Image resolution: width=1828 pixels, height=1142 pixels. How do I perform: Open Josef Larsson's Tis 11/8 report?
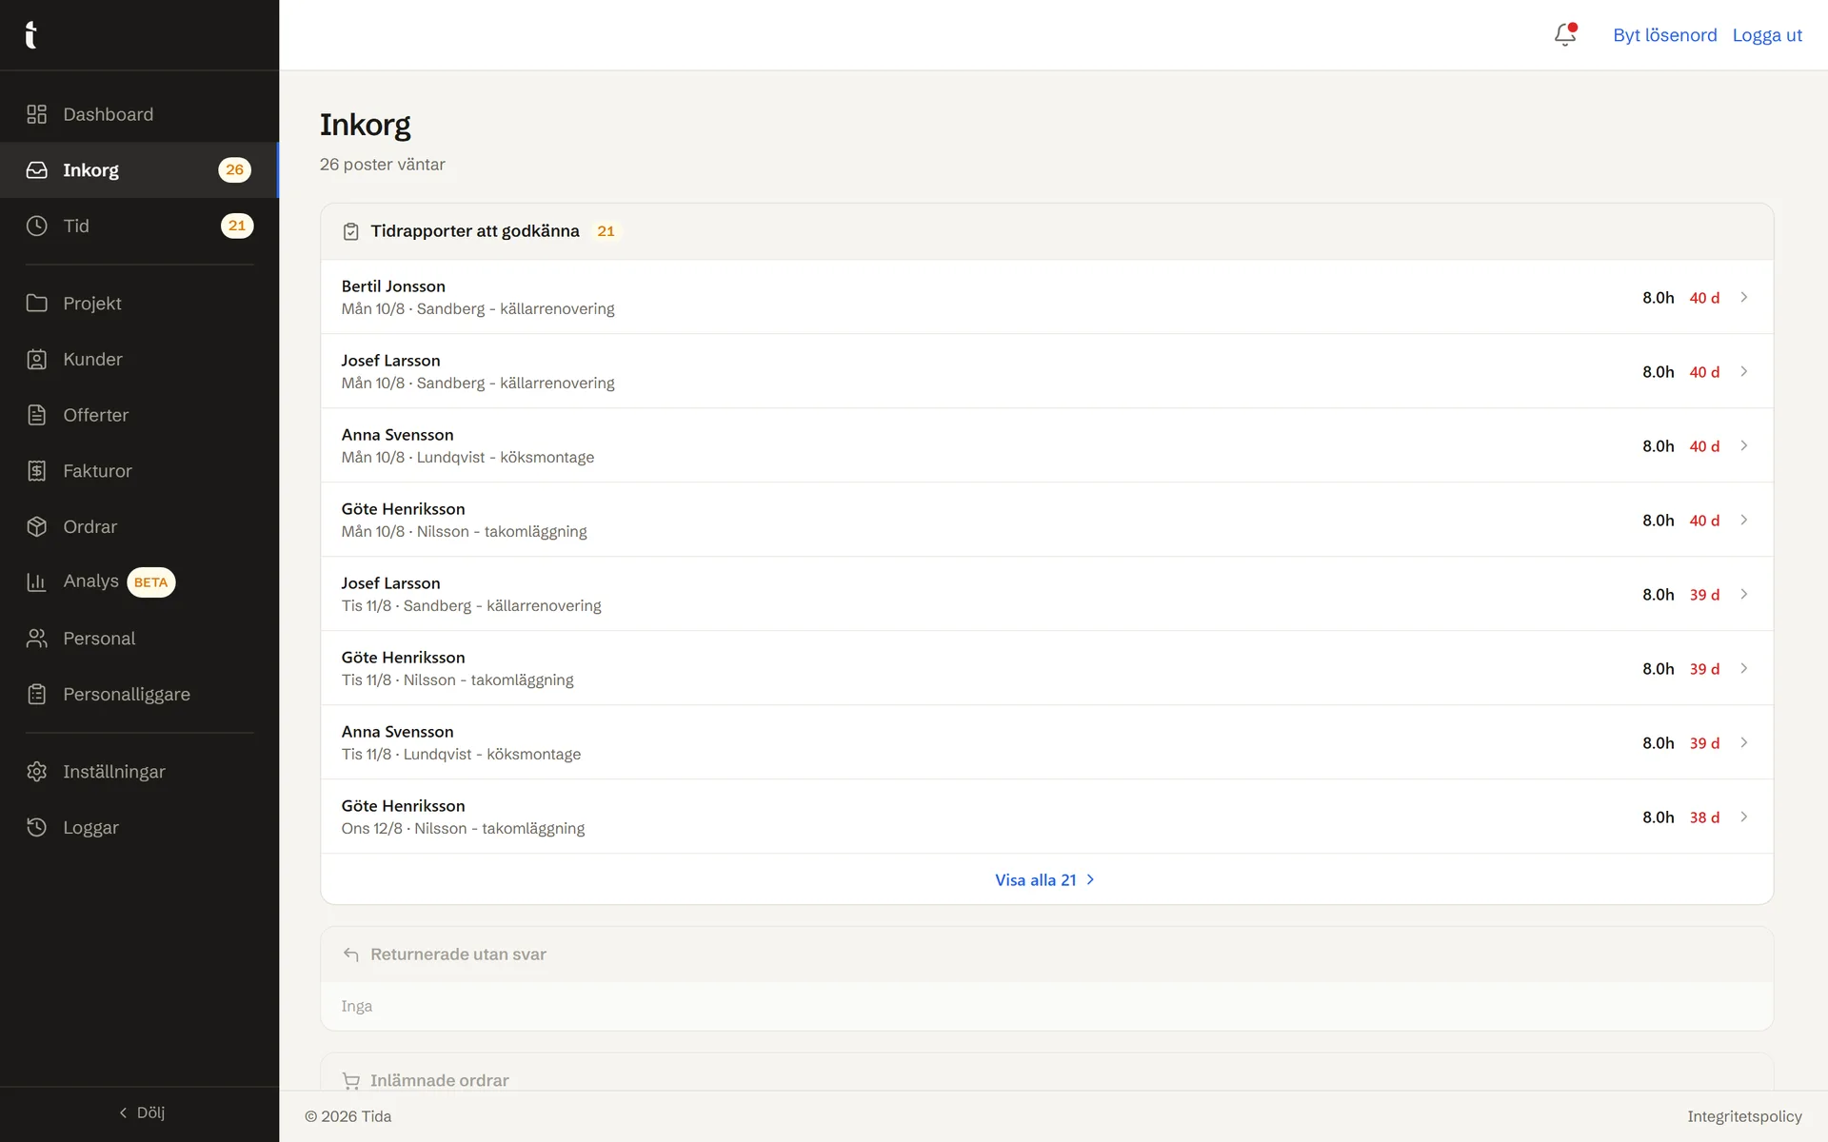coord(1046,594)
